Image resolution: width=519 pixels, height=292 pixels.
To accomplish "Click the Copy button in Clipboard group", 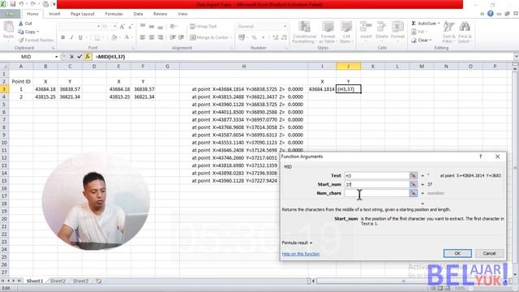I will pos(28,32).
